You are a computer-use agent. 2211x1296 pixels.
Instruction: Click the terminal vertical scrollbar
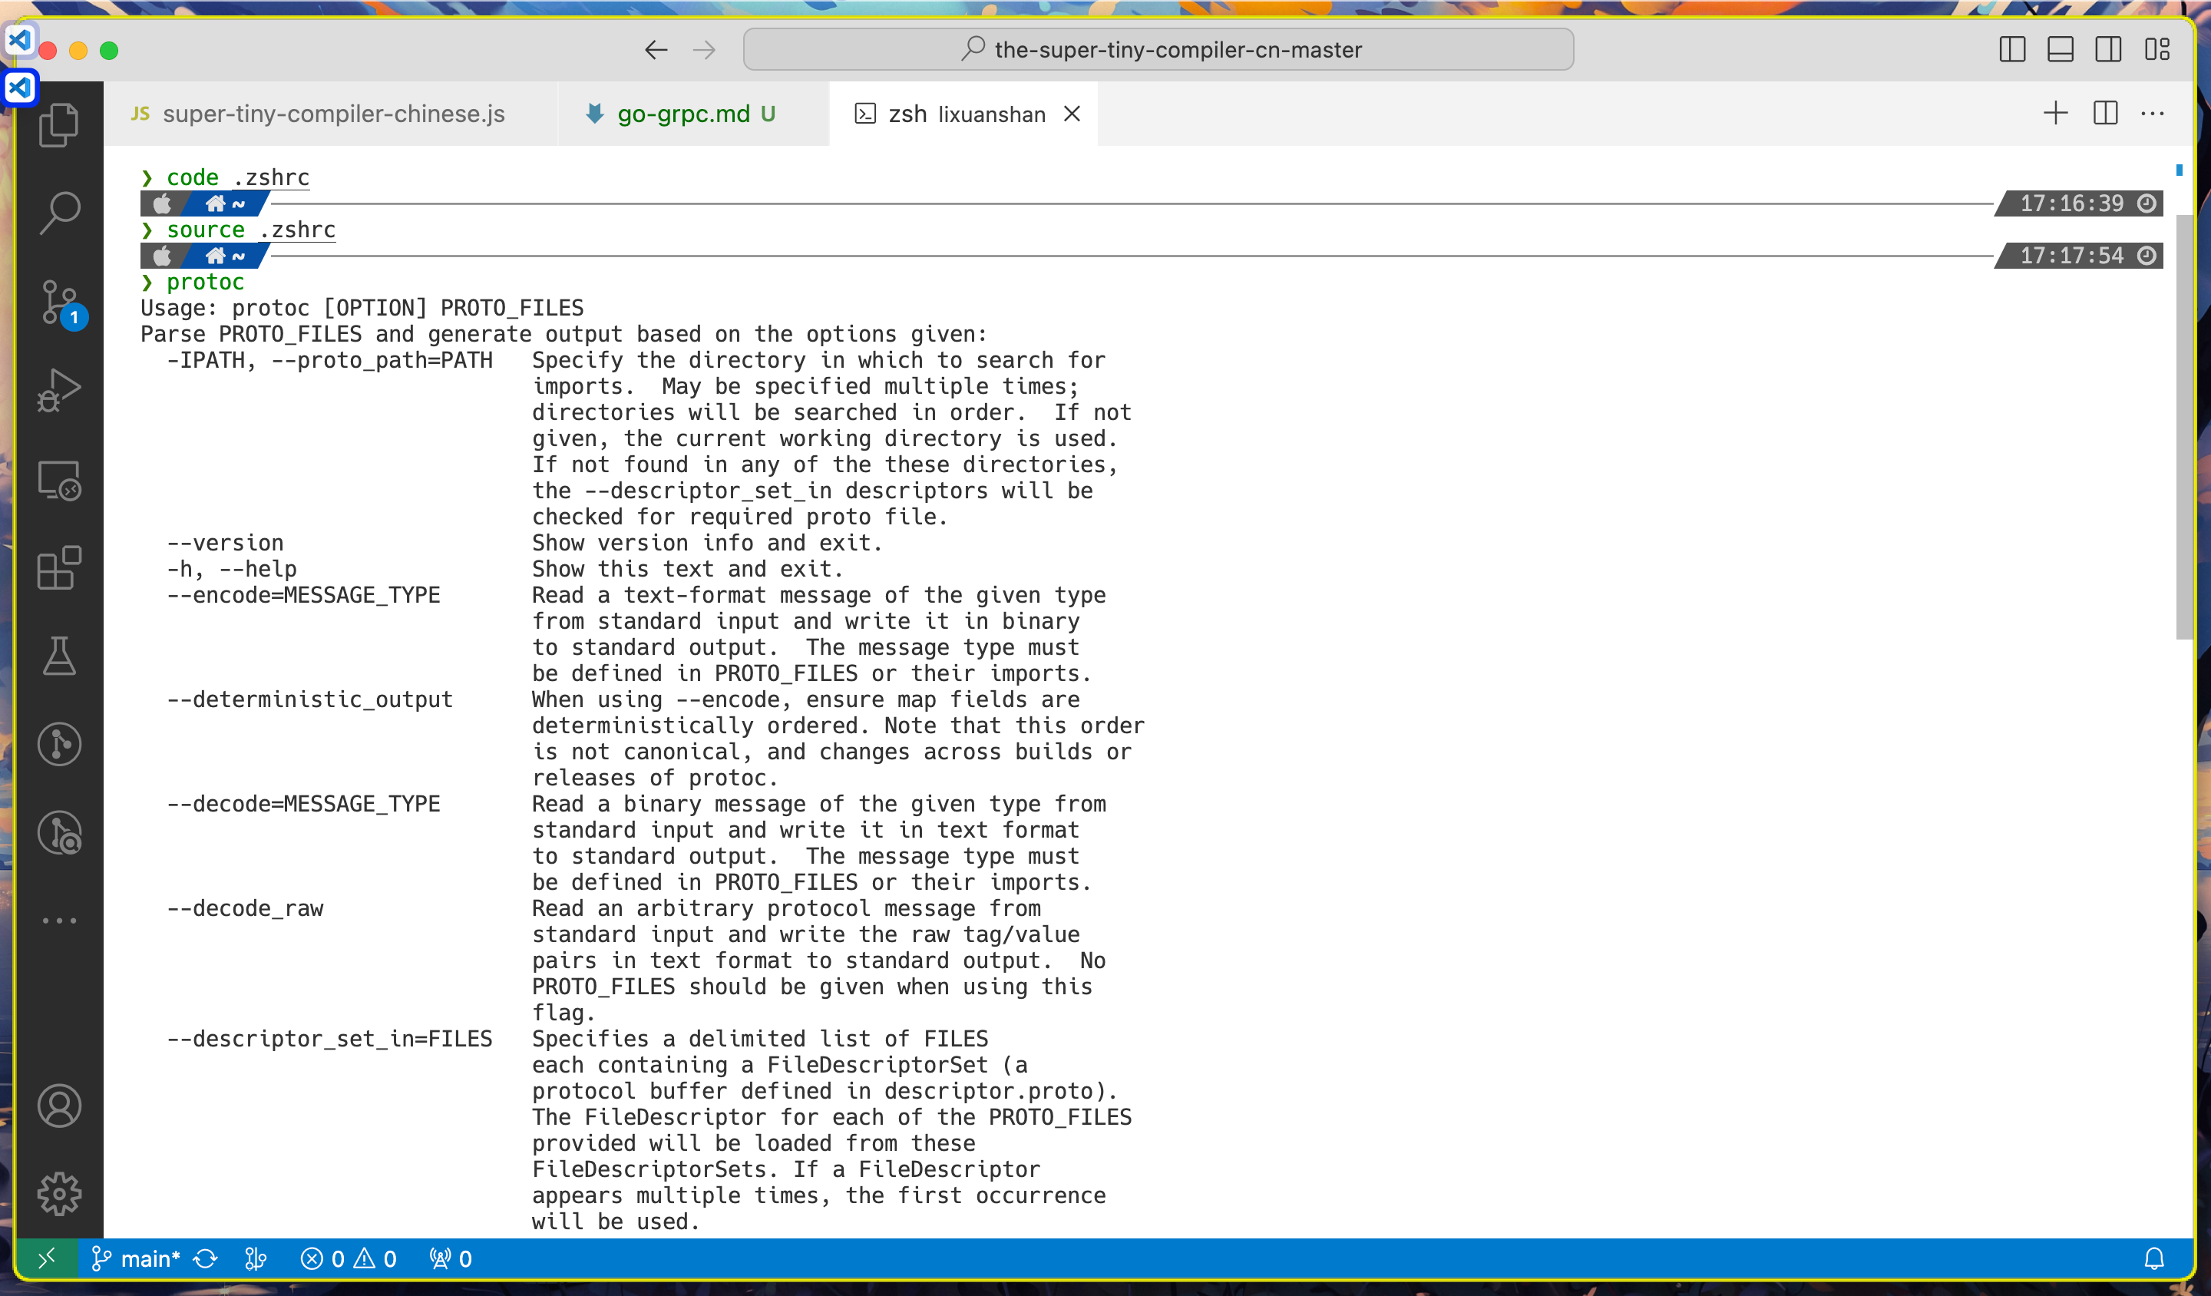[x=2185, y=426]
